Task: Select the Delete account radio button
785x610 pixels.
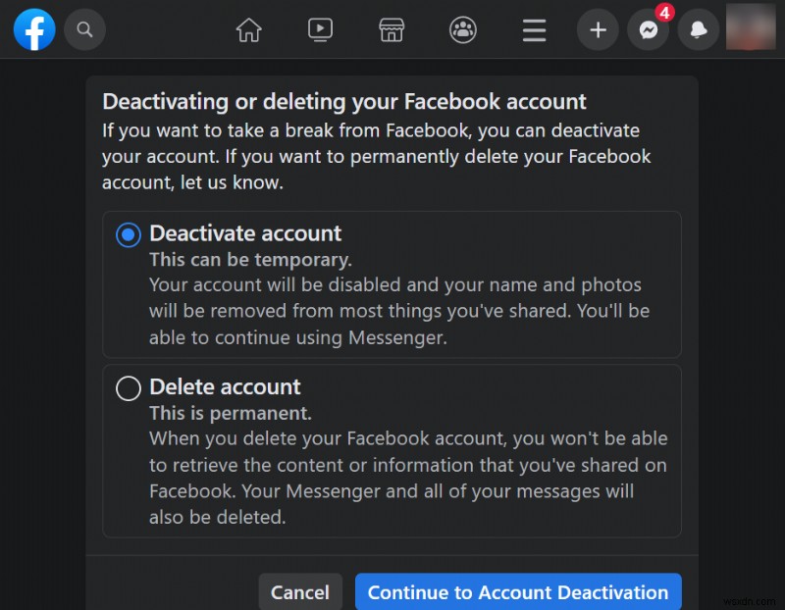Action: point(128,388)
